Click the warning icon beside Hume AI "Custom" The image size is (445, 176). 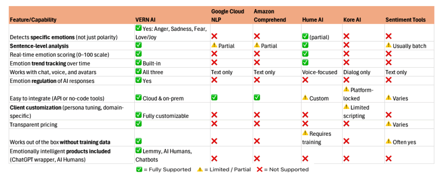(306, 98)
